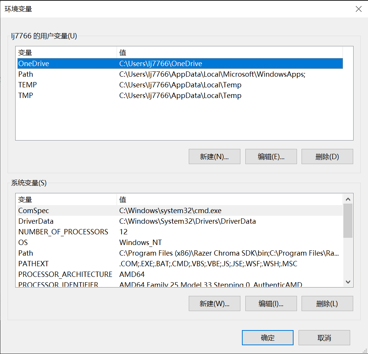The image size is (368, 354).
Task: Click 删除(D) to delete user variable
Action: point(327,156)
